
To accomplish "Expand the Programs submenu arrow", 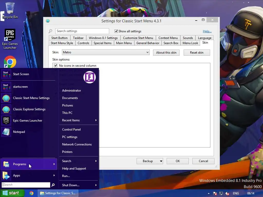I will 54,164.
